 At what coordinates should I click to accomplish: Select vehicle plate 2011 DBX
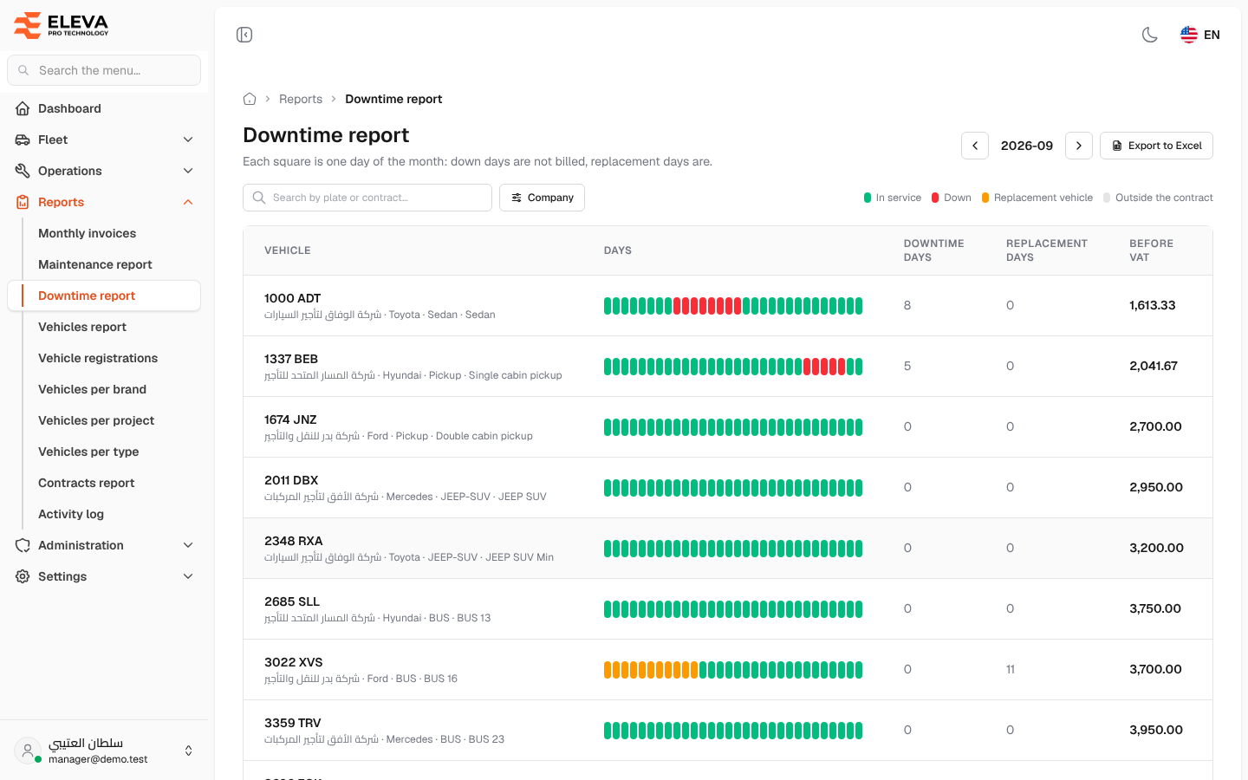coord(291,480)
